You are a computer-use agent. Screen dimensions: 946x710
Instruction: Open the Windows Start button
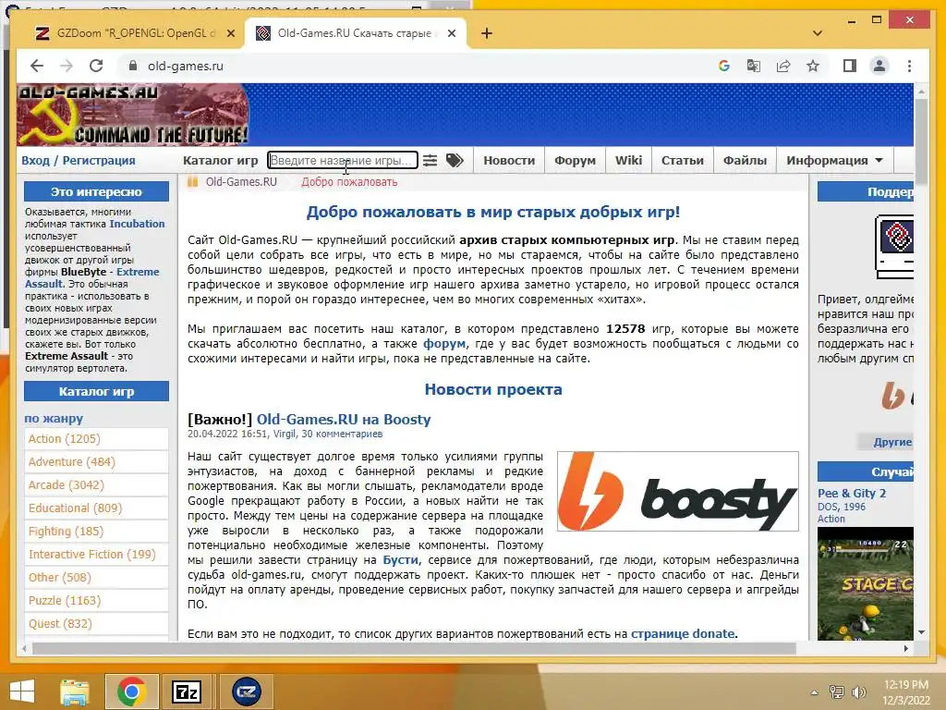point(22,692)
